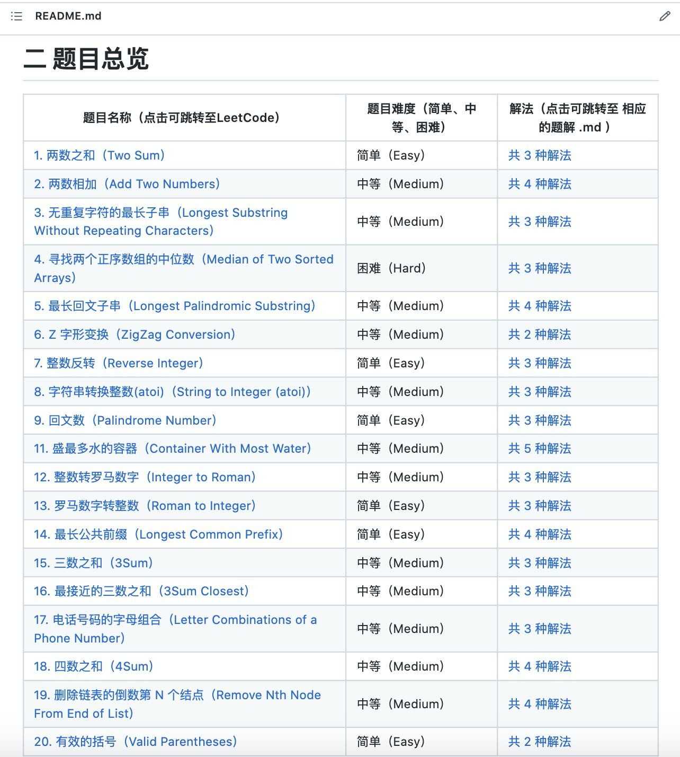Open the 3Sum problem link
Screen dimensions: 680x757
tap(93, 562)
